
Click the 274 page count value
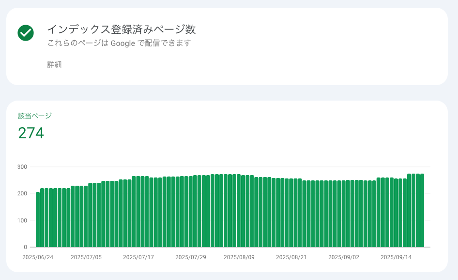click(x=31, y=133)
